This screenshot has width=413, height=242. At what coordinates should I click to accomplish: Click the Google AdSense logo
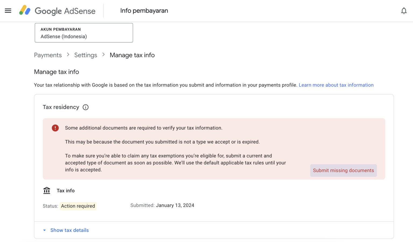click(x=57, y=11)
